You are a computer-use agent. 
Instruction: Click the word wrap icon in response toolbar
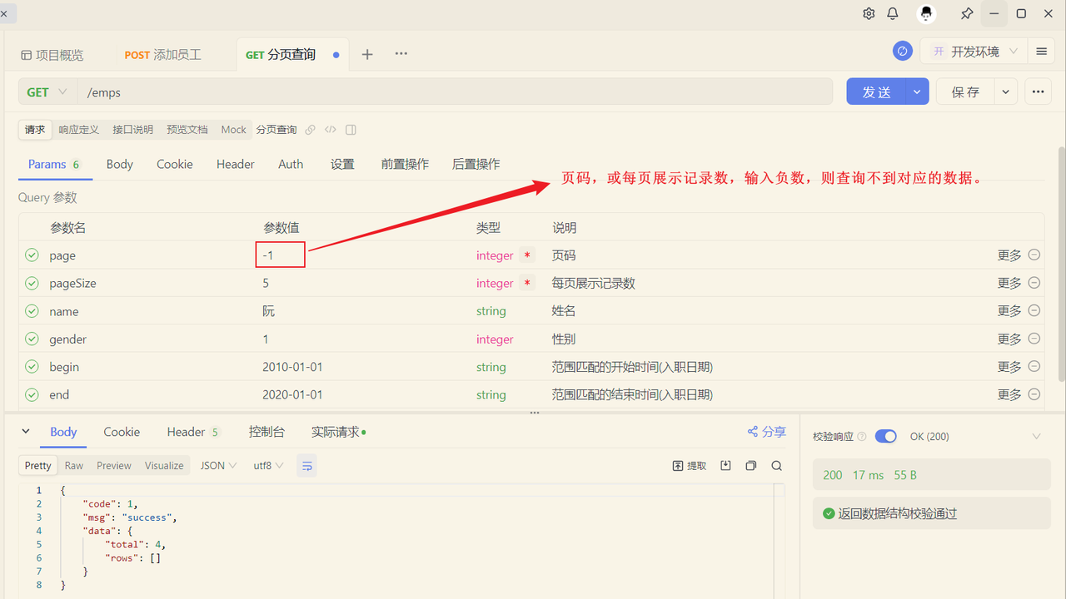click(306, 466)
